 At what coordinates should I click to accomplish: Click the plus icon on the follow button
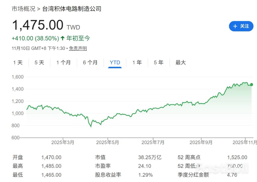coord(235,26)
